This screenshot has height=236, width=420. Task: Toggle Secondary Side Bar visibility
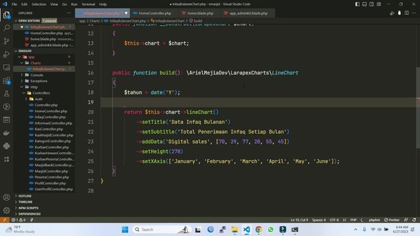[371, 4]
